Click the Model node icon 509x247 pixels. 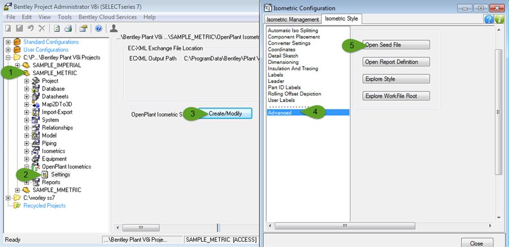36,135
